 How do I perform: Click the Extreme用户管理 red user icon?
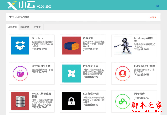click(x=123, y=73)
